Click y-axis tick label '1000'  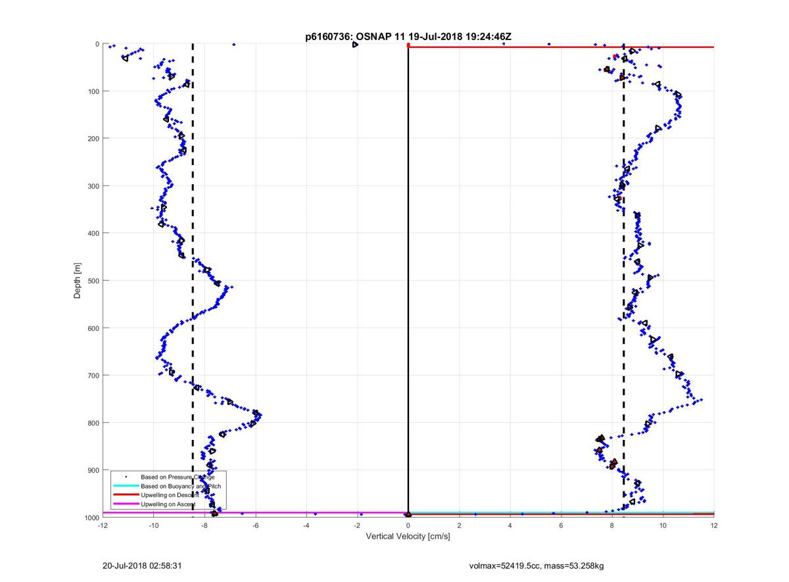(91, 517)
